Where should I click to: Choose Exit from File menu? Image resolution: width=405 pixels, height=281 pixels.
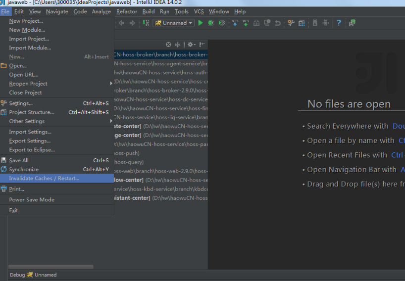point(57,210)
